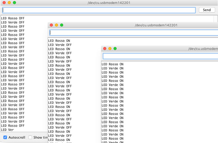Disable the Autoscroll checkbox
This screenshot has height=143, width=218.
[x=5, y=137]
